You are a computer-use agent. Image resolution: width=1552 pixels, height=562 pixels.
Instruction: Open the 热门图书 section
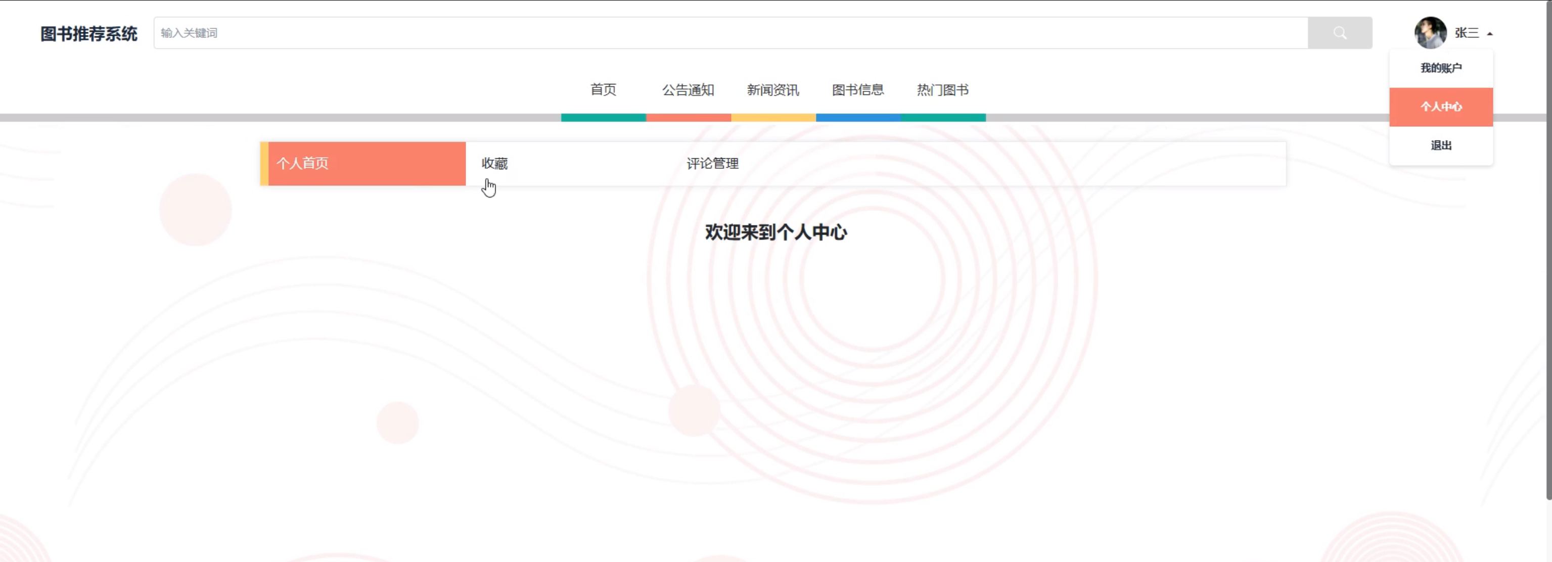point(943,90)
